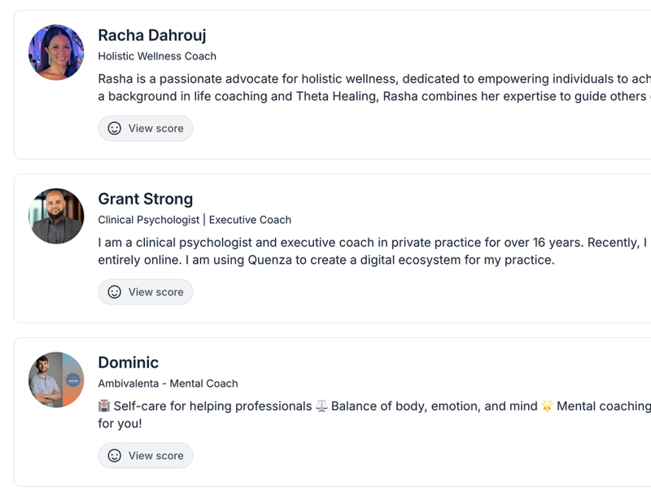This screenshot has width=651, height=495.
Task: Open Racha Dahrouj's profile photo
Action: (x=56, y=52)
